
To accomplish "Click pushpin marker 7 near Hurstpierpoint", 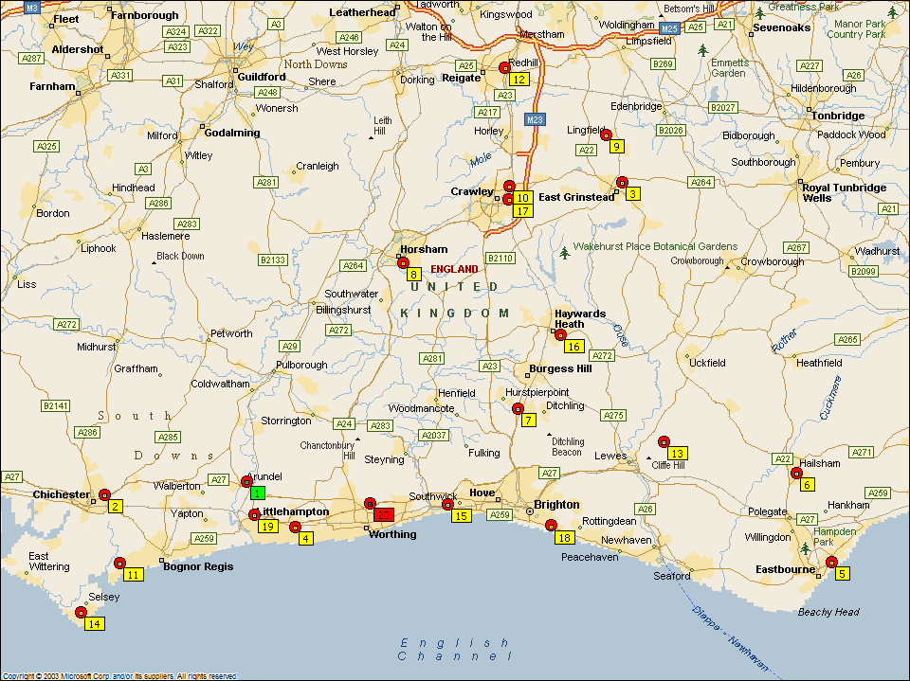I will tap(529, 420).
